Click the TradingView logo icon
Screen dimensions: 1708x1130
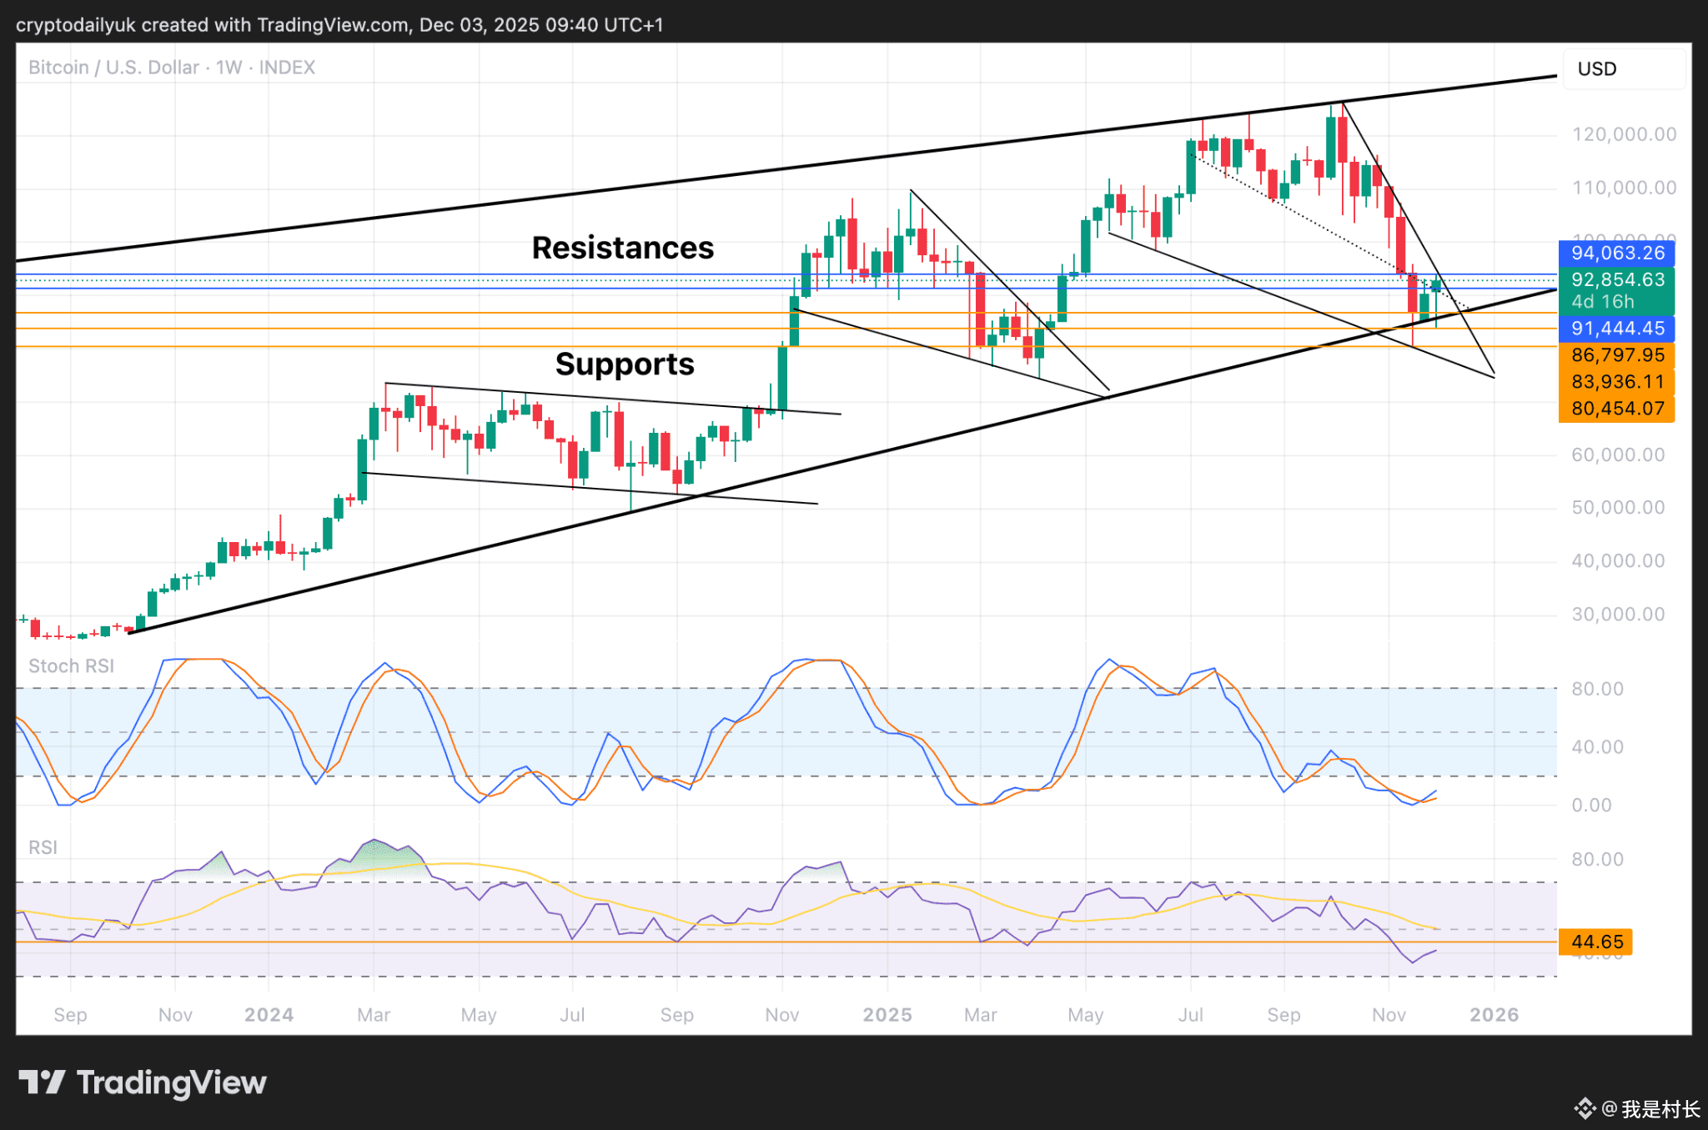coord(42,1082)
